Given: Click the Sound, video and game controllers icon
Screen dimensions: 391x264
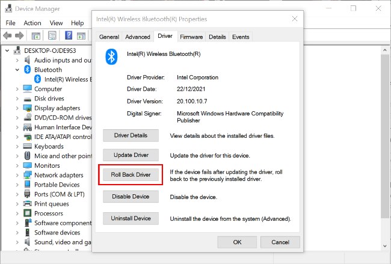Looking at the screenshot, I should pos(27,242).
